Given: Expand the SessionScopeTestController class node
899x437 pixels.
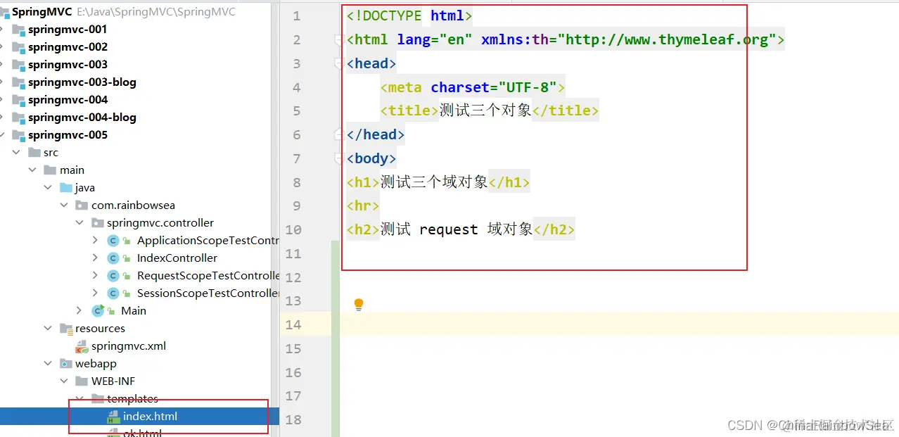Looking at the screenshot, I should pos(96,293).
